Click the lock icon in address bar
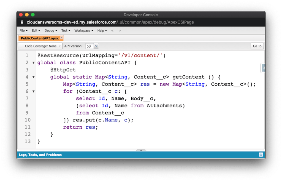282x181 pixels. point(22,22)
